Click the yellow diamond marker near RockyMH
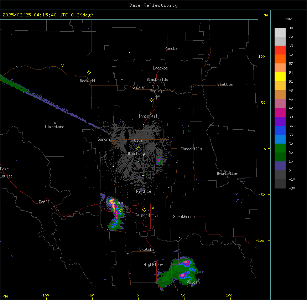 click(x=89, y=73)
